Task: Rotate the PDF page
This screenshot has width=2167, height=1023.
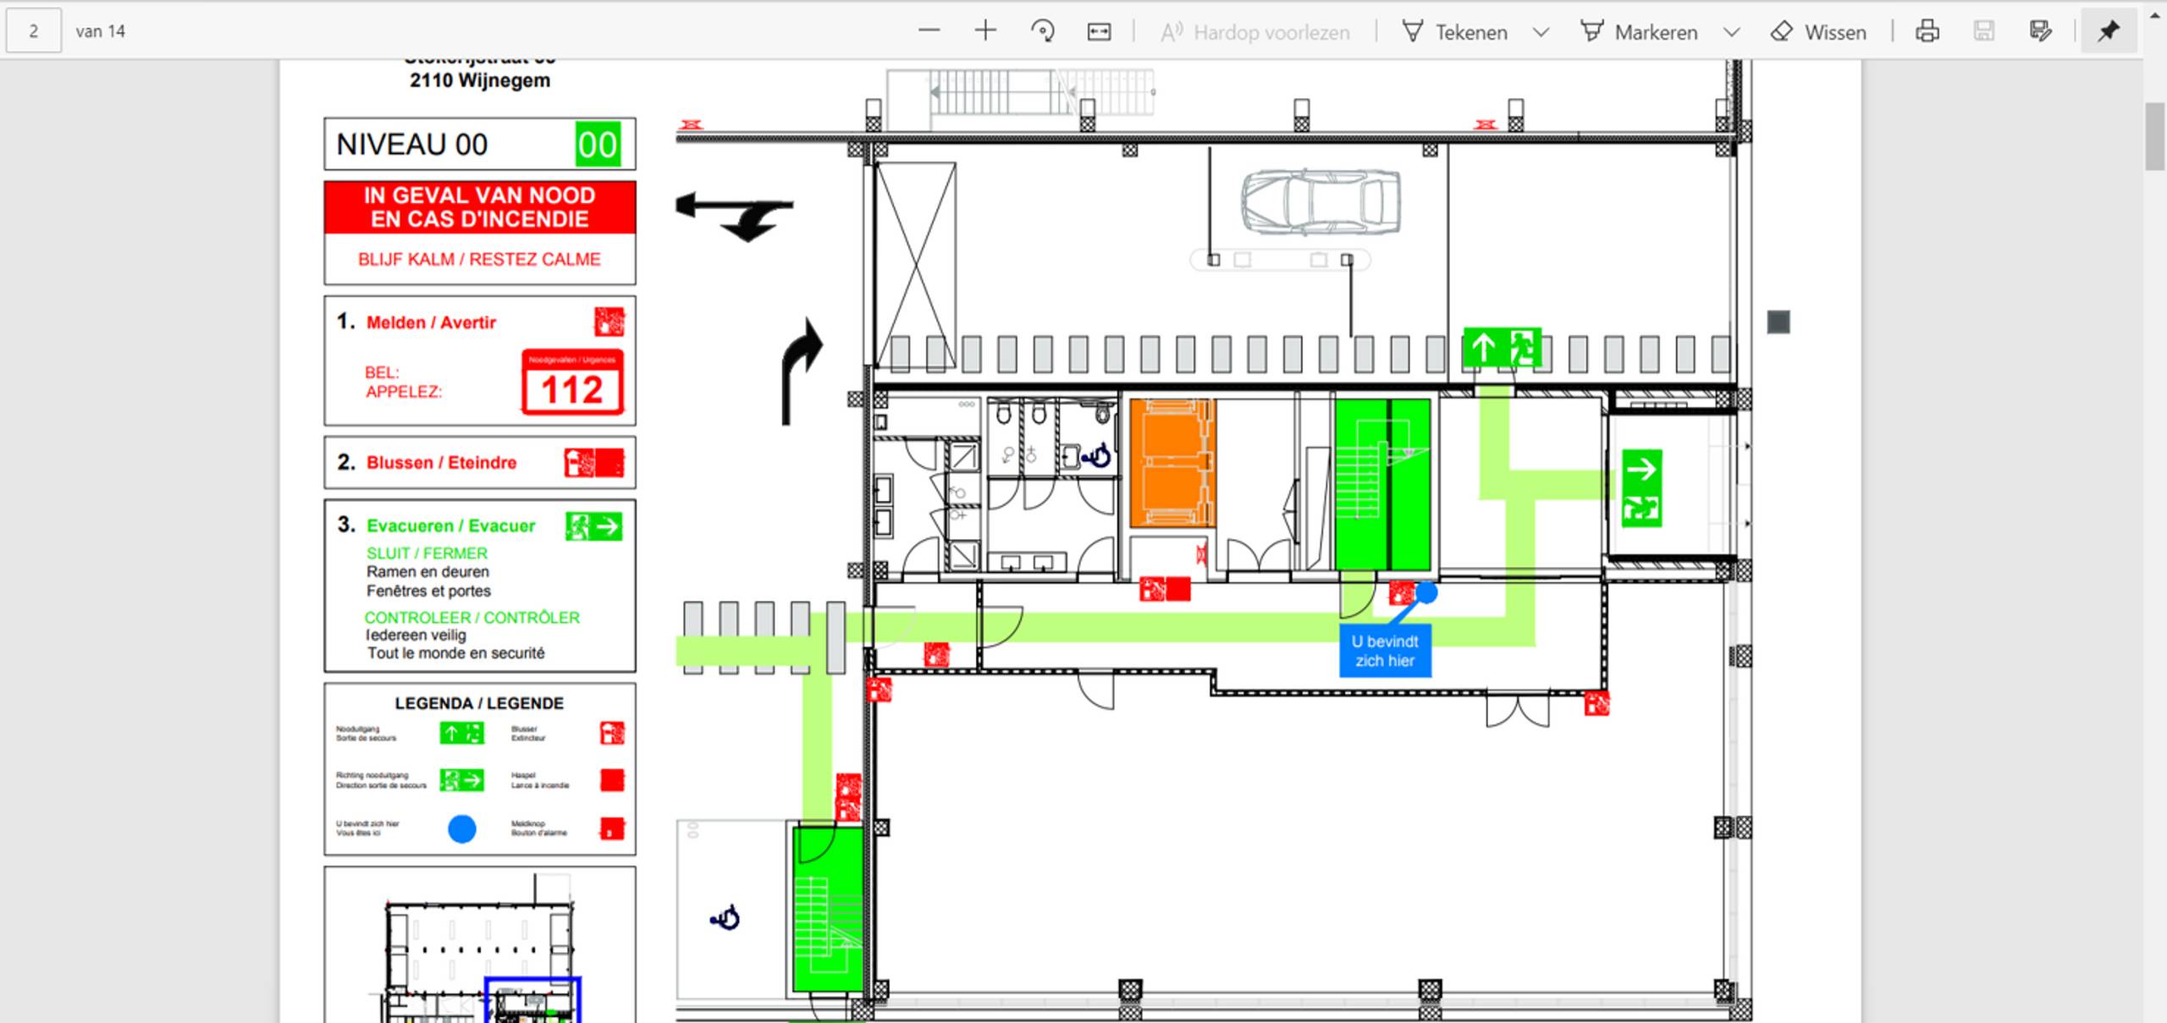Action: click(1042, 31)
